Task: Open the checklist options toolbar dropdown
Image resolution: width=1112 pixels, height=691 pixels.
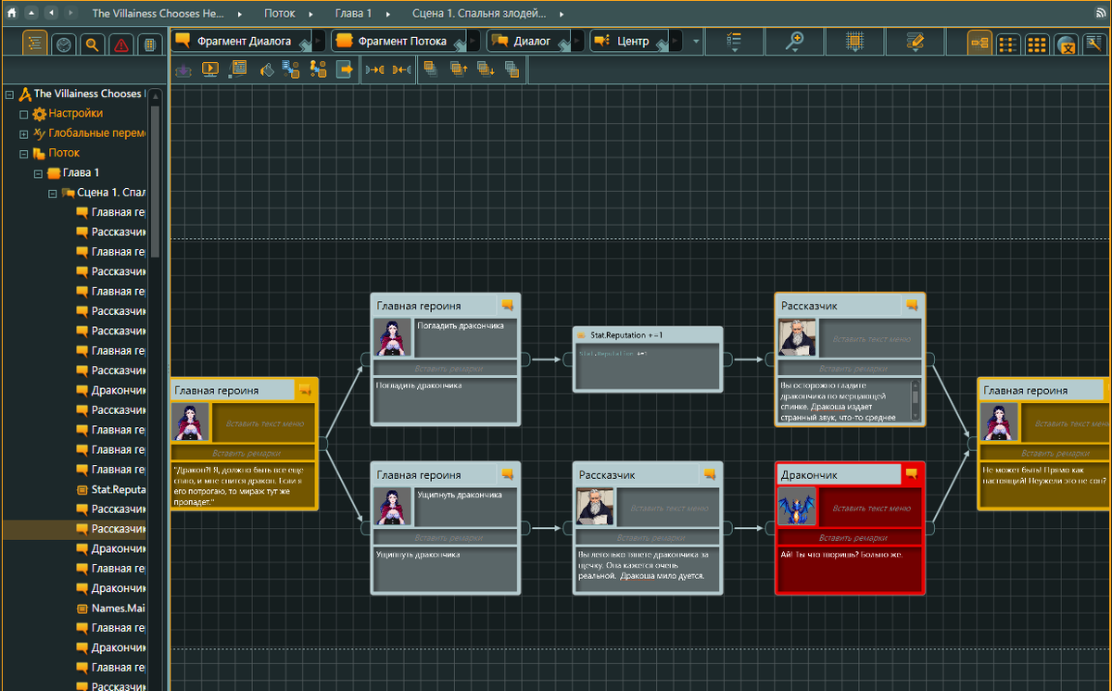Action: [734, 42]
